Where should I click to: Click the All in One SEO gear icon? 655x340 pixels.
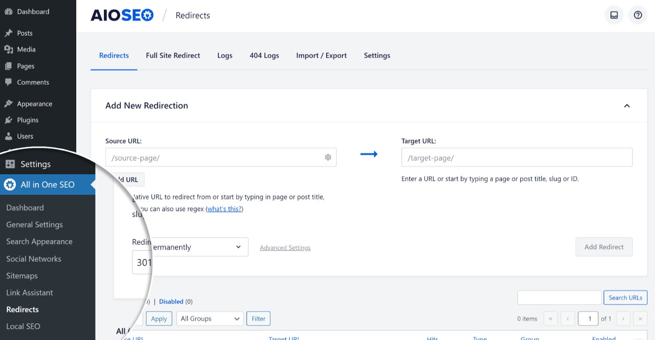coord(10,185)
